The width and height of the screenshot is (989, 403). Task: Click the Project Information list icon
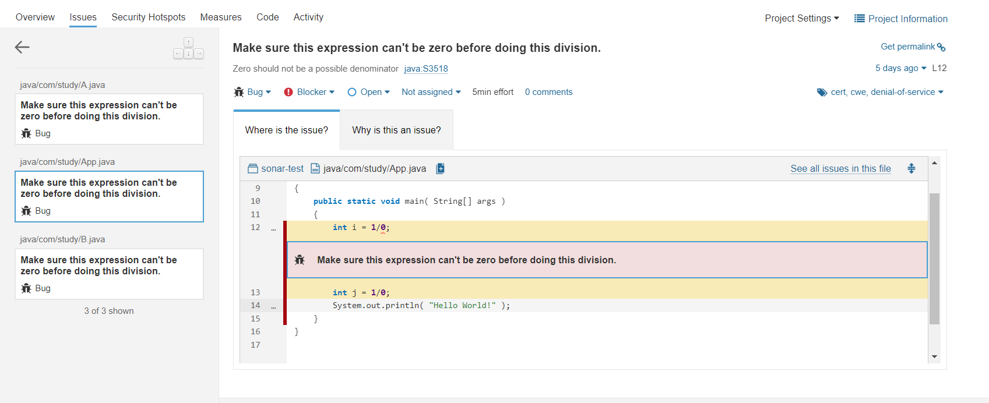tap(859, 19)
